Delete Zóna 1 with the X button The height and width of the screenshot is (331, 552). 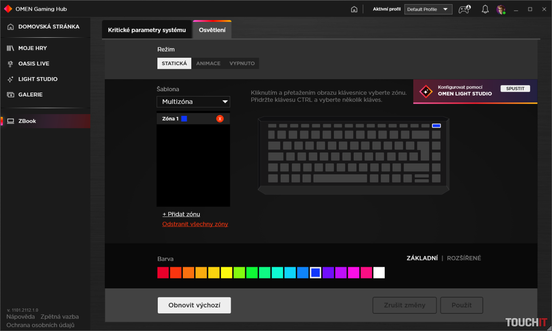pyautogui.click(x=220, y=118)
